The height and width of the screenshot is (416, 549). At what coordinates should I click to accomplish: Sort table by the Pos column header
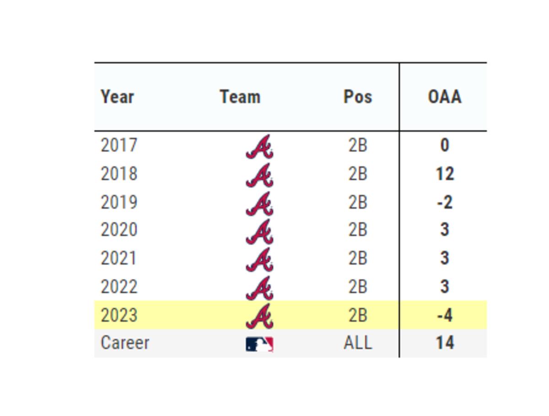click(358, 97)
